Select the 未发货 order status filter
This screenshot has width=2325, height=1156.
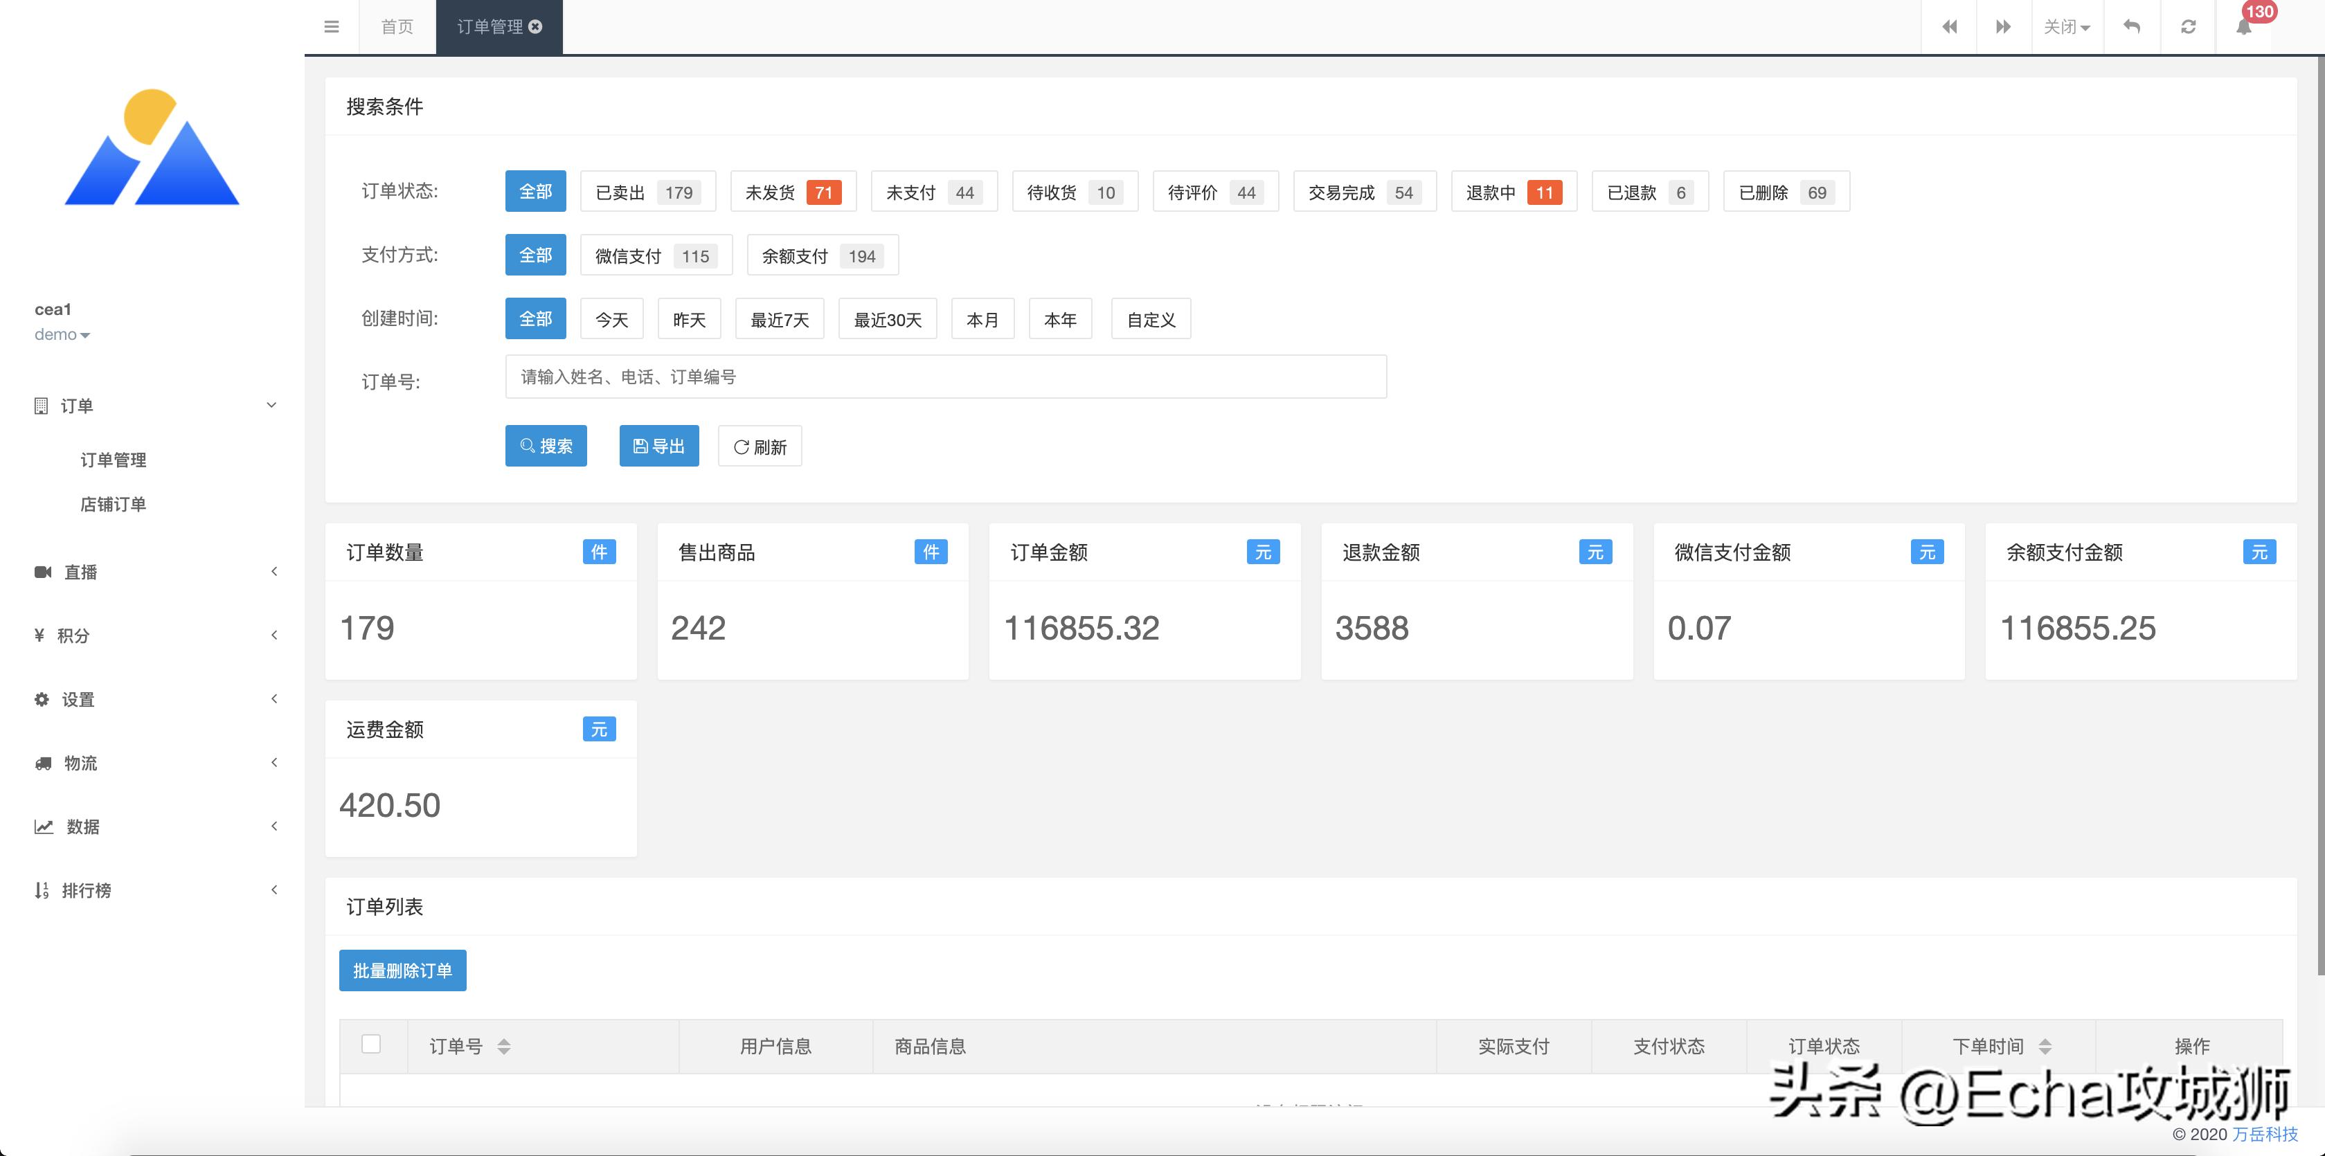pos(793,191)
